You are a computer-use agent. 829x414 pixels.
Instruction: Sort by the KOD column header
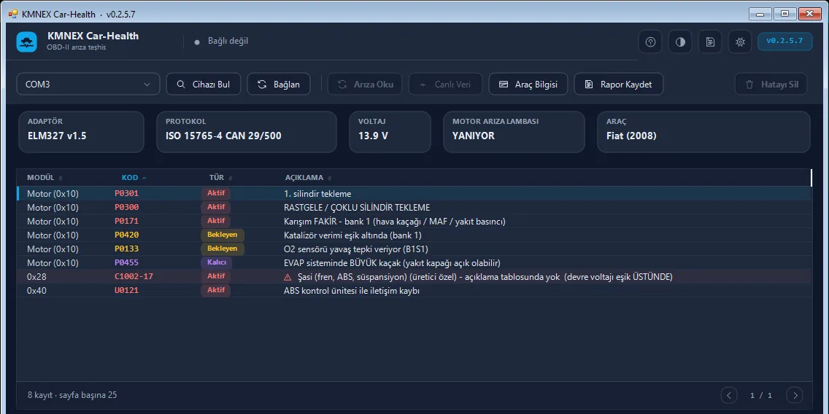click(x=134, y=177)
